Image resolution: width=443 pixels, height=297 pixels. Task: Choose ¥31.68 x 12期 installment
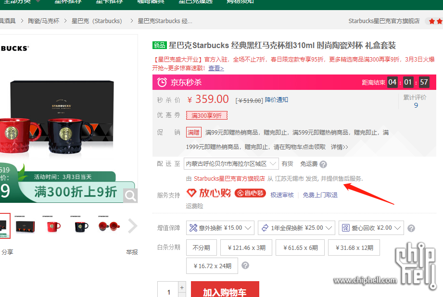(x=354, y=247)
